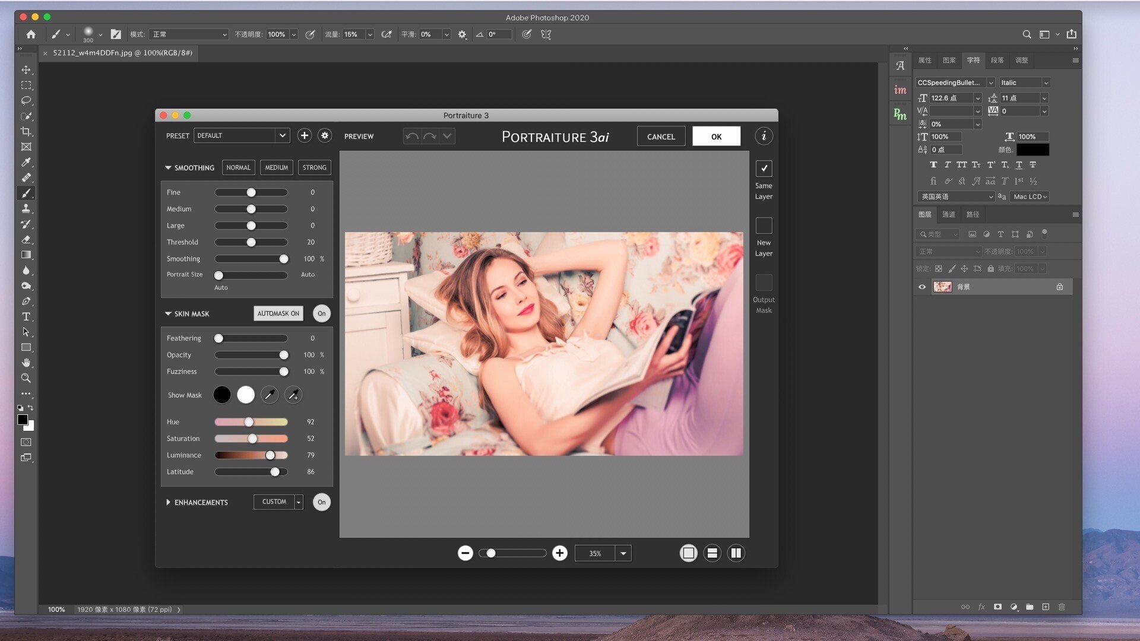The height and width of the screenshot is (641, 1140).
Task: Apply NORMAL smoothing preset
Action: tap(239, 168)
